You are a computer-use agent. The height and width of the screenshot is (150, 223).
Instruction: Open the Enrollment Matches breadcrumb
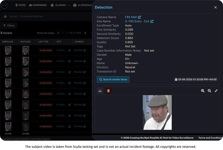32,16
